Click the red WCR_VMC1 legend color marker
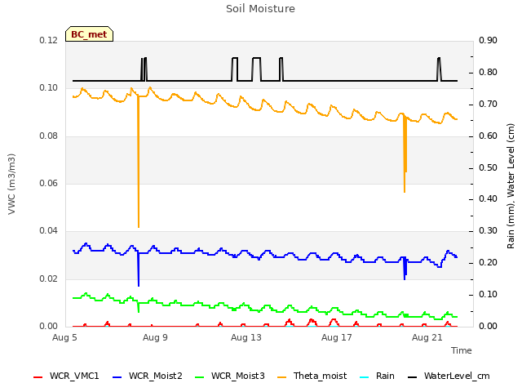Screen dimensions: 522x392 click(38, 377)
